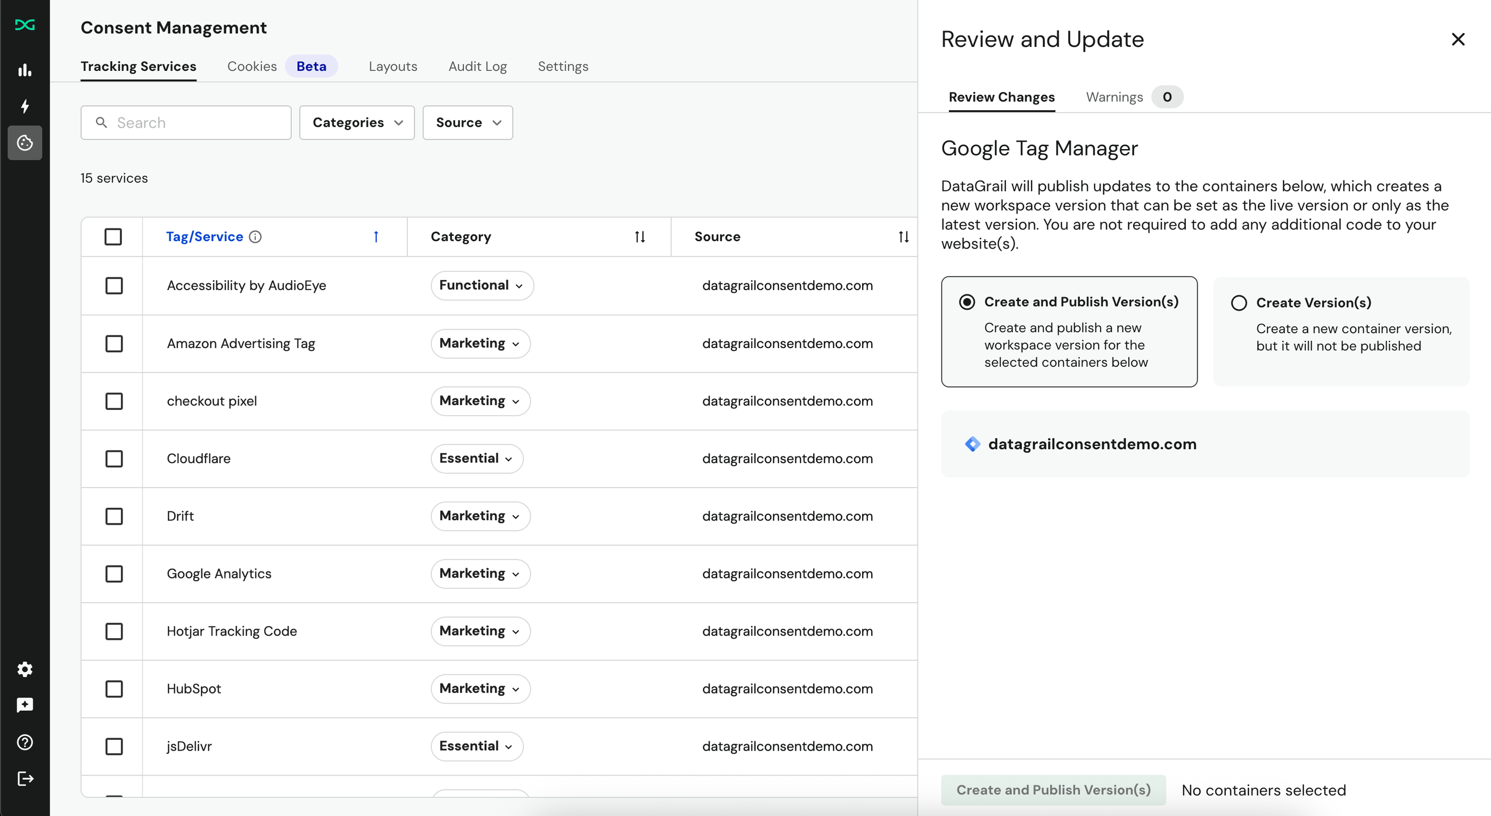Open the settings gear in sidebar
This screenshot has width=1491, height=816.
(x=25, y=670)
